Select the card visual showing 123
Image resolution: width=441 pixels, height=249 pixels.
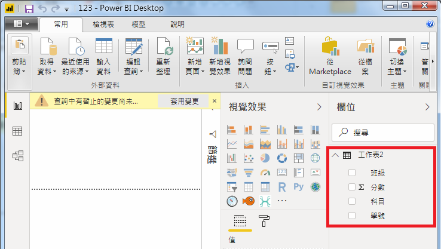pos(282,173)
